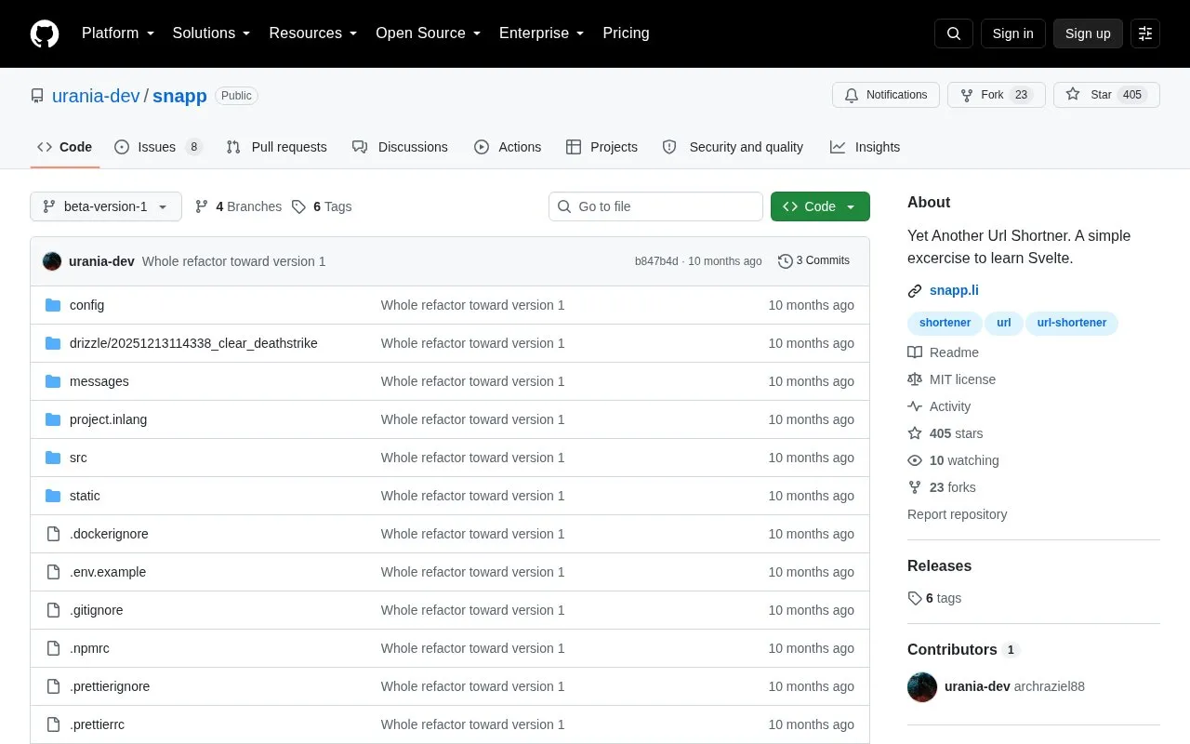Open the Insights tab

coord(865,147)
